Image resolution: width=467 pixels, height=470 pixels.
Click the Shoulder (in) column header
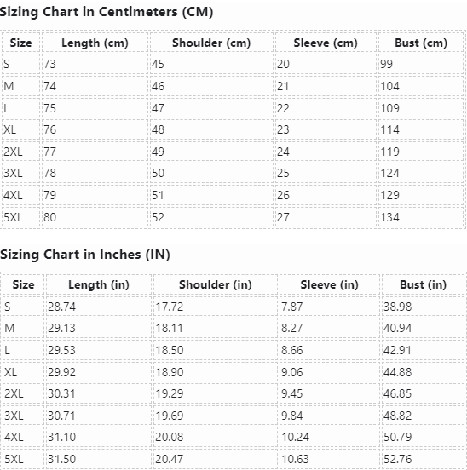click(x=216, y=284)
